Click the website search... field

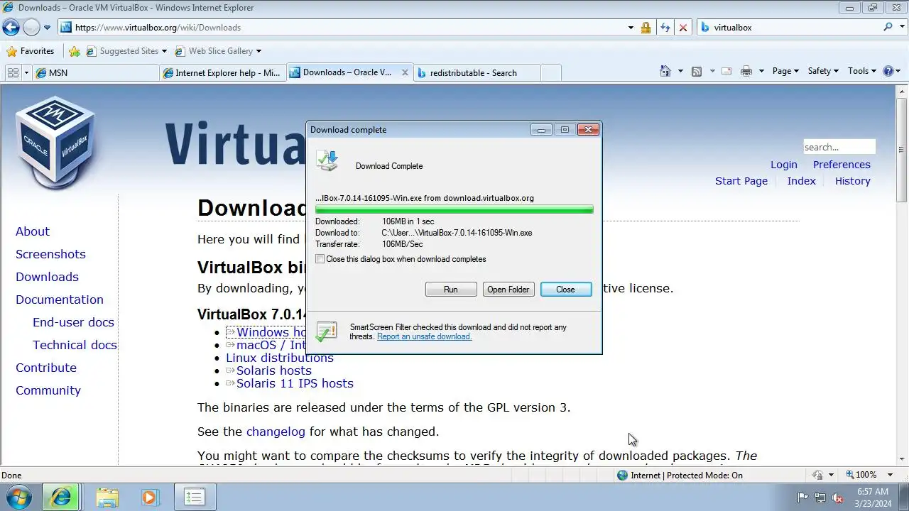pyautogui.click(x=839, y=147)
